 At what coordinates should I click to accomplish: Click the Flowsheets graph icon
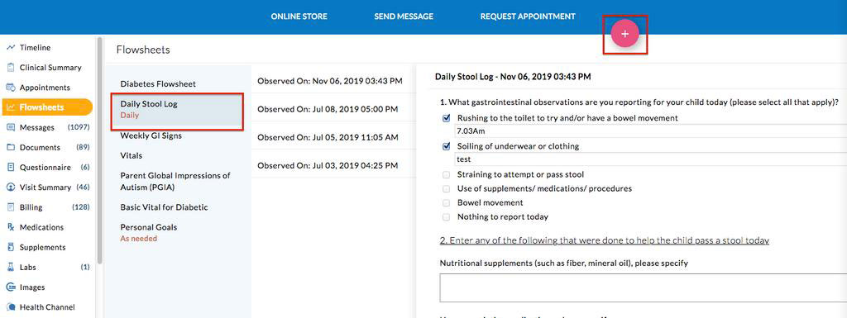point(10,107)
